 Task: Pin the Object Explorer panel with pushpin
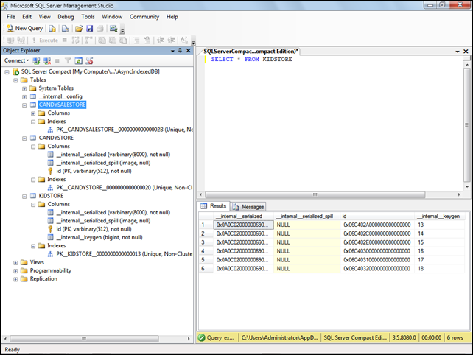tap(180, 50)
